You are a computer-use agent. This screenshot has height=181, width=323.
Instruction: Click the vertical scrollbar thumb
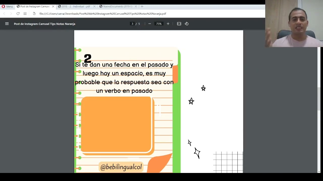319,99
